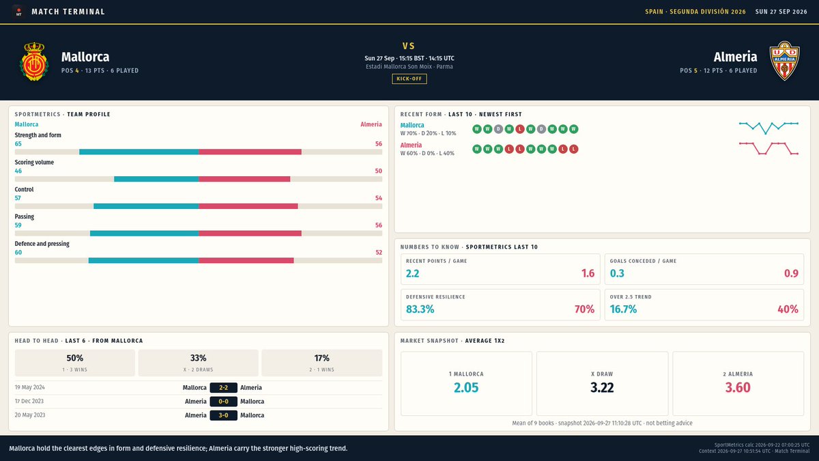This screenshot has height=461, width=819.
Task: Open the Mallorca club crest
Action: point(33,63)
